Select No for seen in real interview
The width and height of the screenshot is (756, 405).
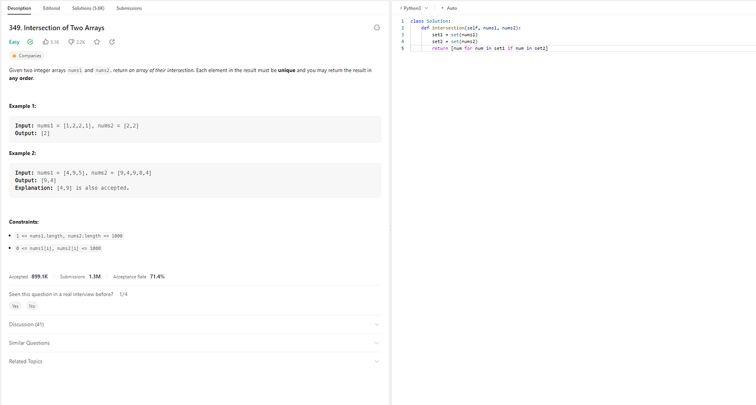point(31,305)
